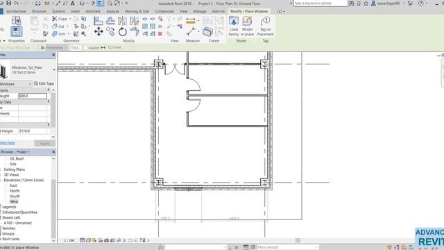This screenshot has height=250, width=444.
Task: Select the Text tool 'A' in quick access toolbar
Action: click(x=72, y=3)
